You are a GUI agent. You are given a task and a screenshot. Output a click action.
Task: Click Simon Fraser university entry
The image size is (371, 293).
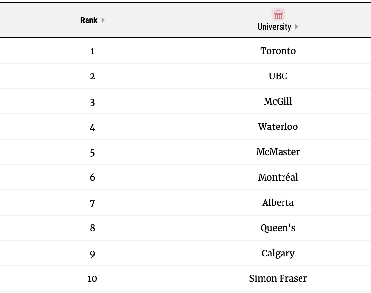(x=278, y=278)
